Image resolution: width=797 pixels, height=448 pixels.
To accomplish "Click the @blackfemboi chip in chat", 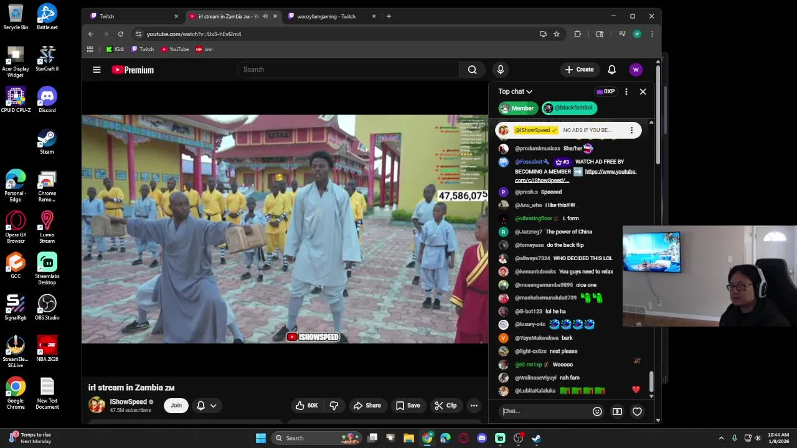I will (569, 108).
